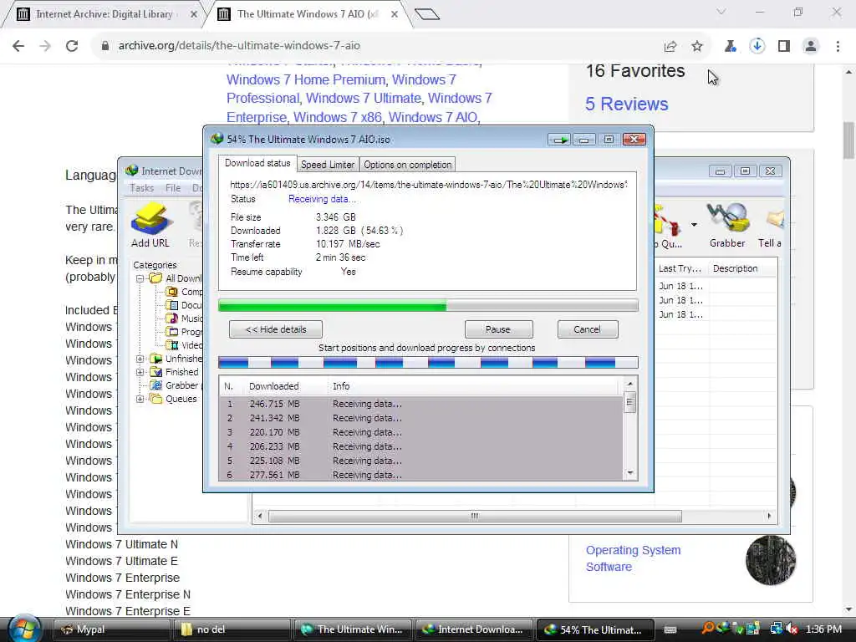856x642 pixels.
Task: Open the browser downloads icon
Action: pos(757,46)
